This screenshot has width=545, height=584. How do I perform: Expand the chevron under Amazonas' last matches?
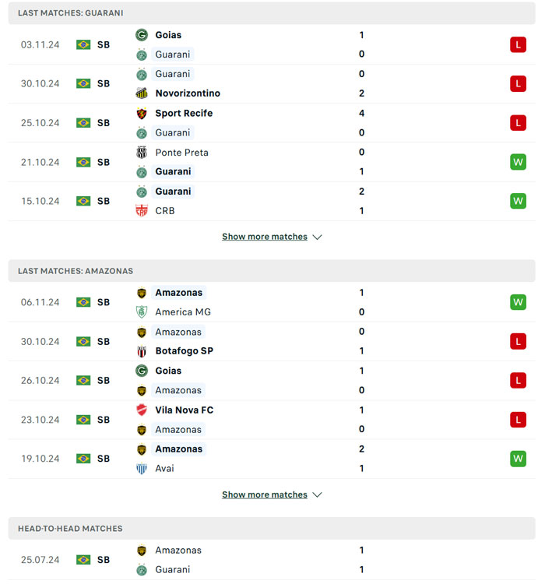point(317,494)
